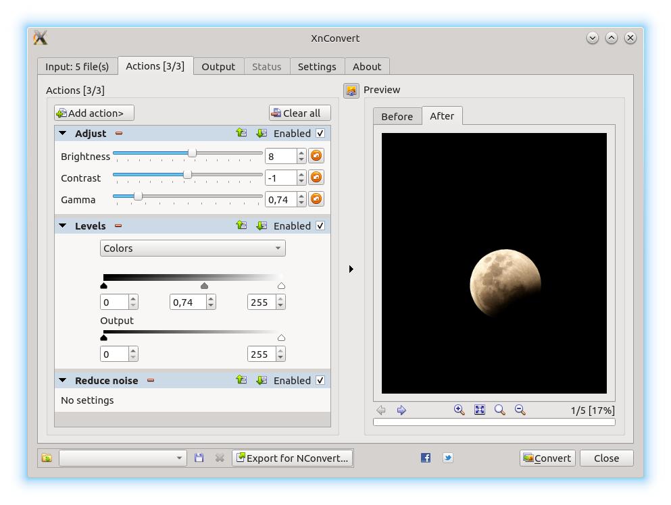This screenshot has width=671, height=505.
Task: Click the XnConvert application icon
Action: (x=41, y=38)
